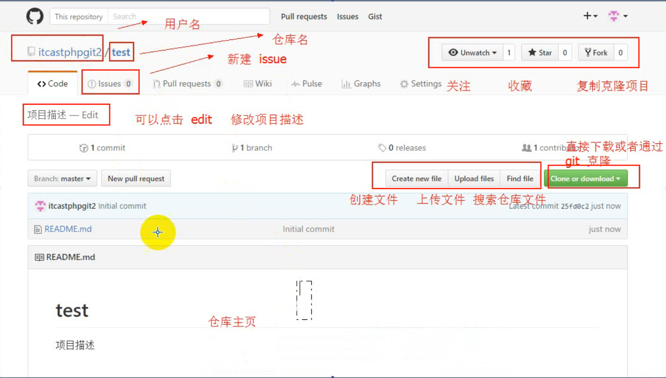Click the contributors icon
This screenshot has height=378, width=666.
point(527,148)
